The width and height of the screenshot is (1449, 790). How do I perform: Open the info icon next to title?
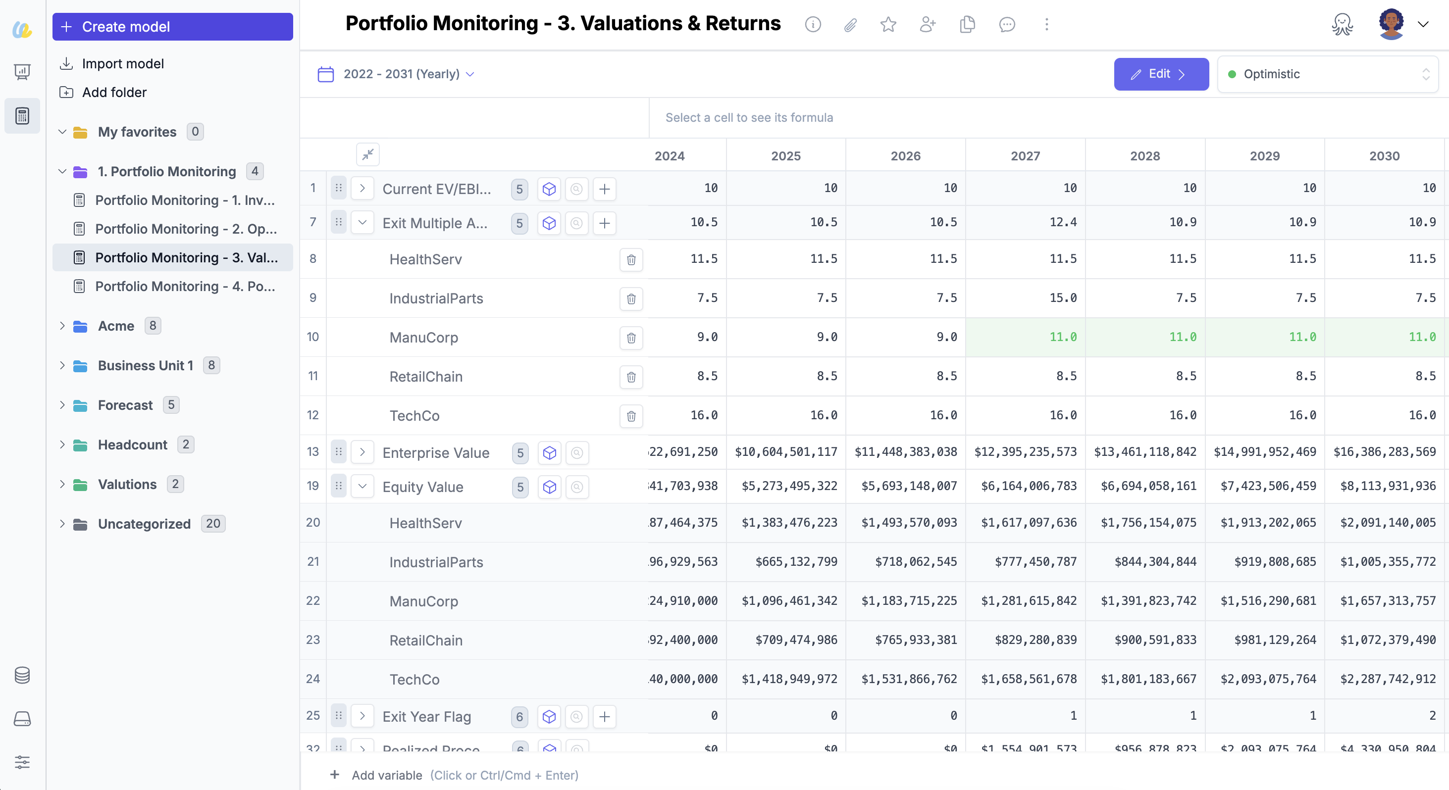pyautogui.click(x=813, y=24)
